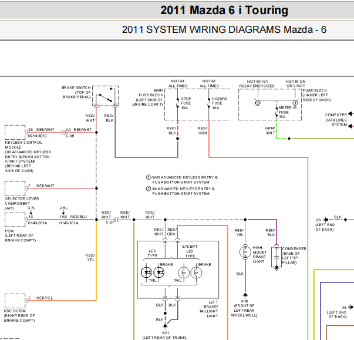Click the 'MAIN FUSE BLOCK' label
Screen dimensions: 354x340
click(151, 93)
